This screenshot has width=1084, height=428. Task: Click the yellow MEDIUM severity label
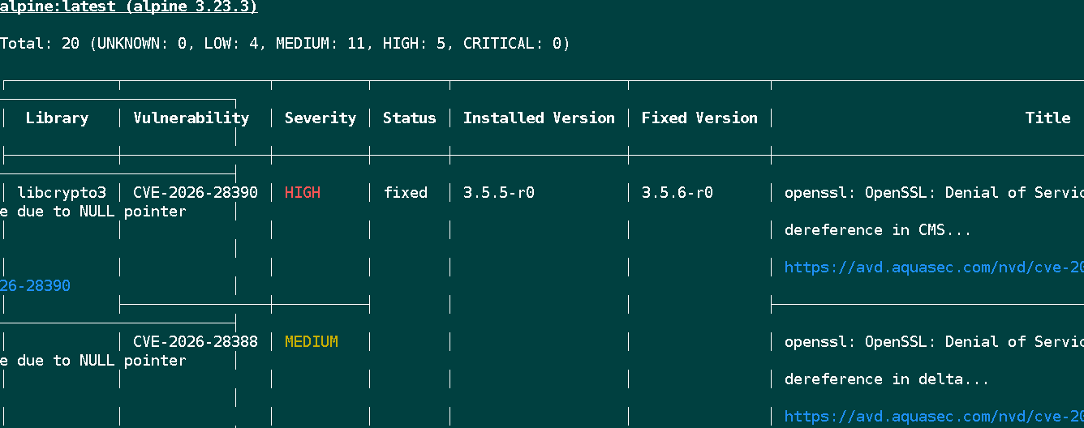(x=311, y=342)
